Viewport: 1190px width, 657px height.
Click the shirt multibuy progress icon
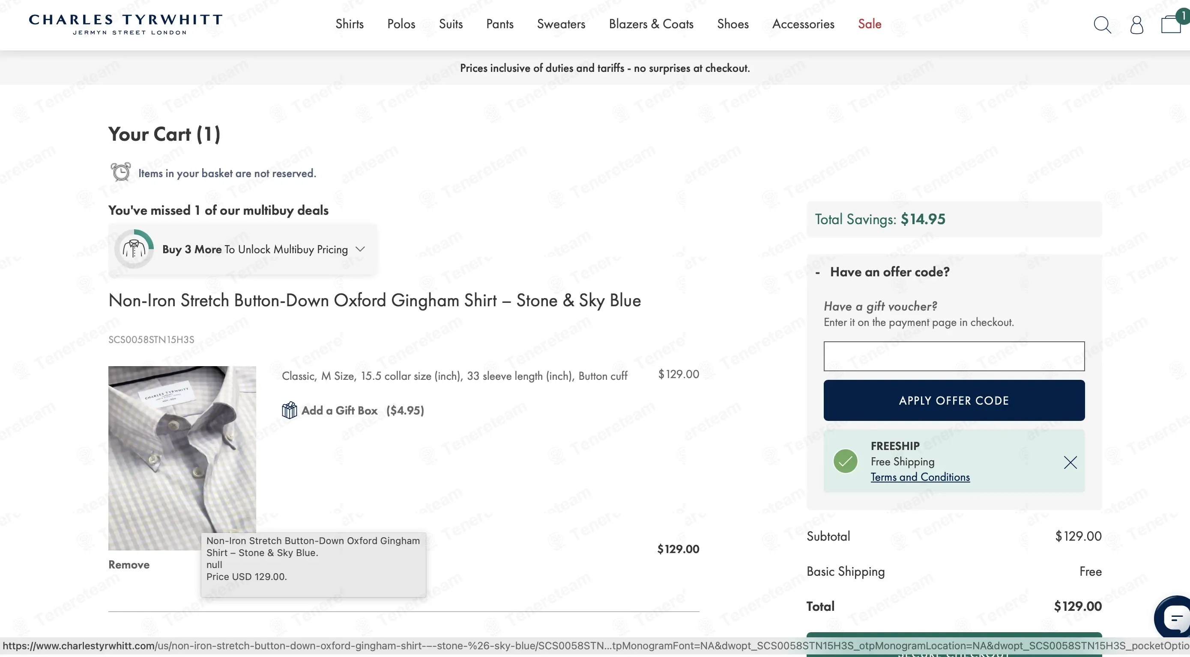pyautogui.click(x=134, y=249)
